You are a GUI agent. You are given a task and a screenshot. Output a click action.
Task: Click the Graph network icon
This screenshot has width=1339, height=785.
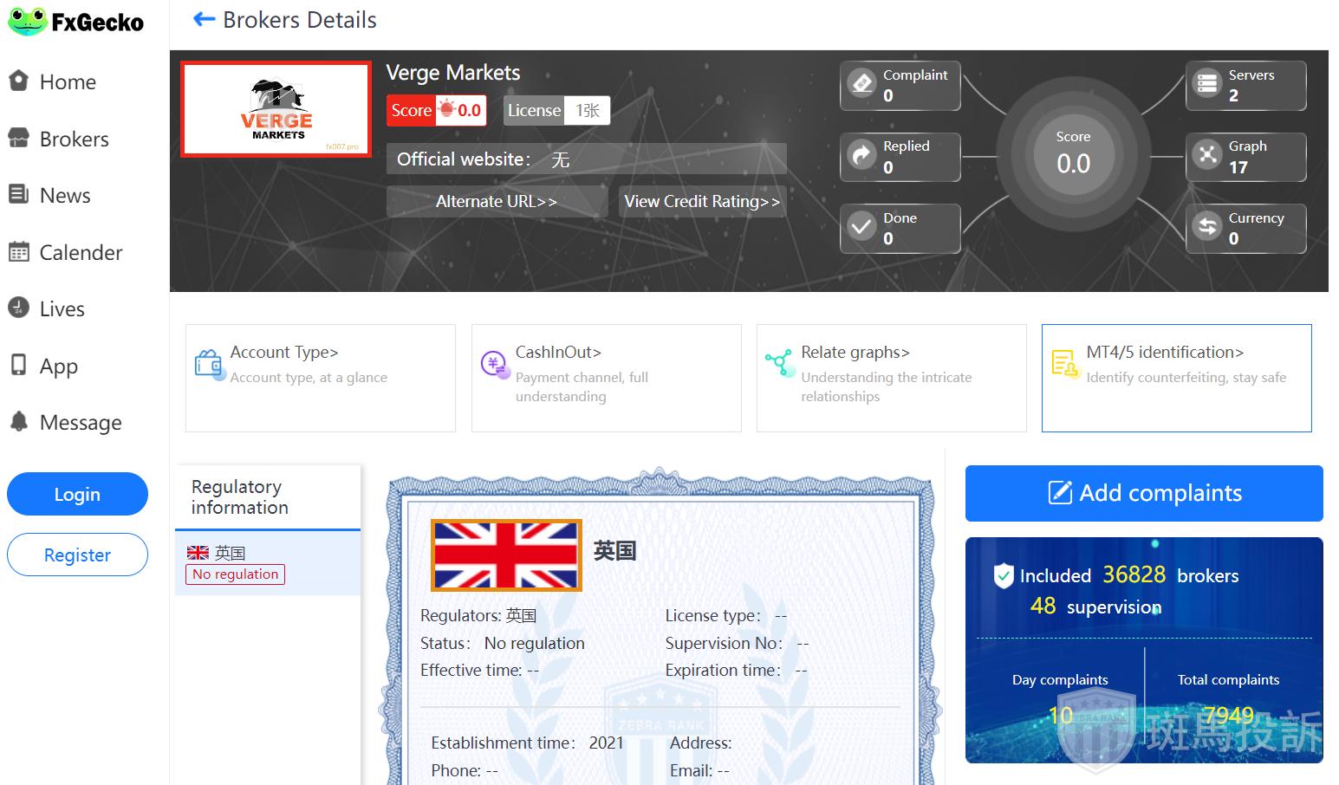pyautogui.click(x=1207, y=156)
